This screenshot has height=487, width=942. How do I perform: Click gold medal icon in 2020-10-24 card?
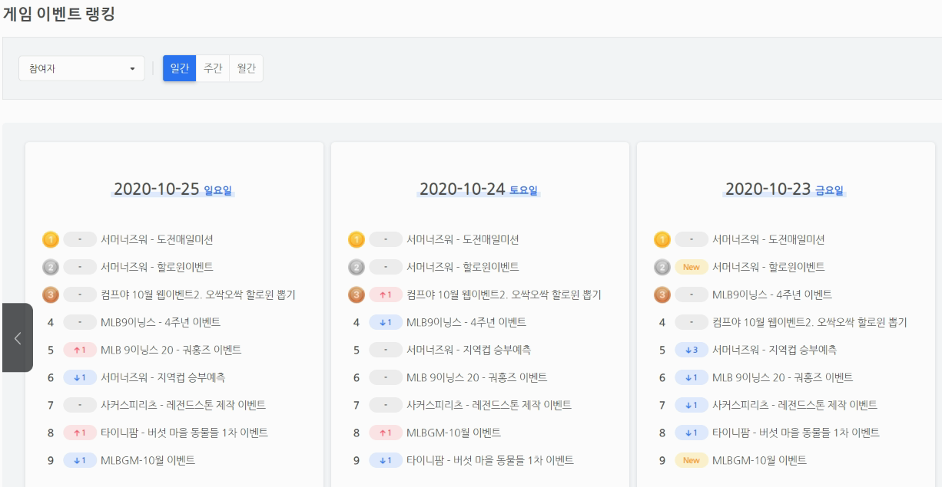(x=357, y=239)
